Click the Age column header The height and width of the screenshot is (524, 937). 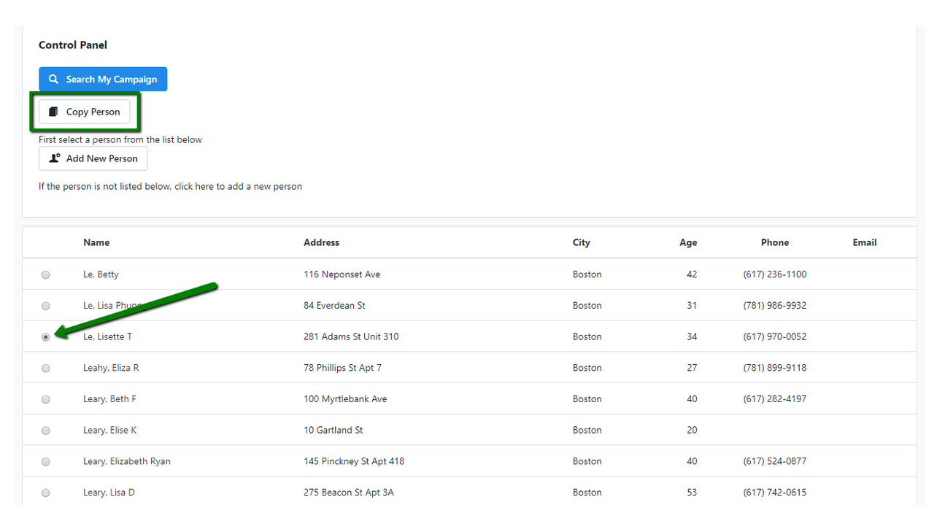[687, 242]
